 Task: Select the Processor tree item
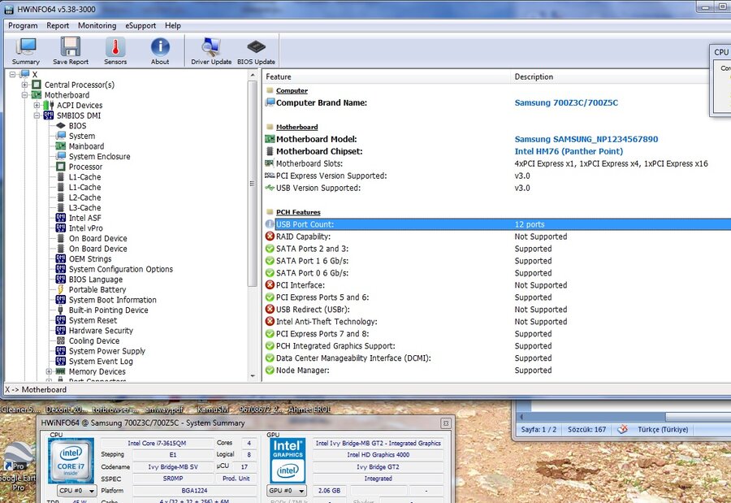tap(85, 167)
